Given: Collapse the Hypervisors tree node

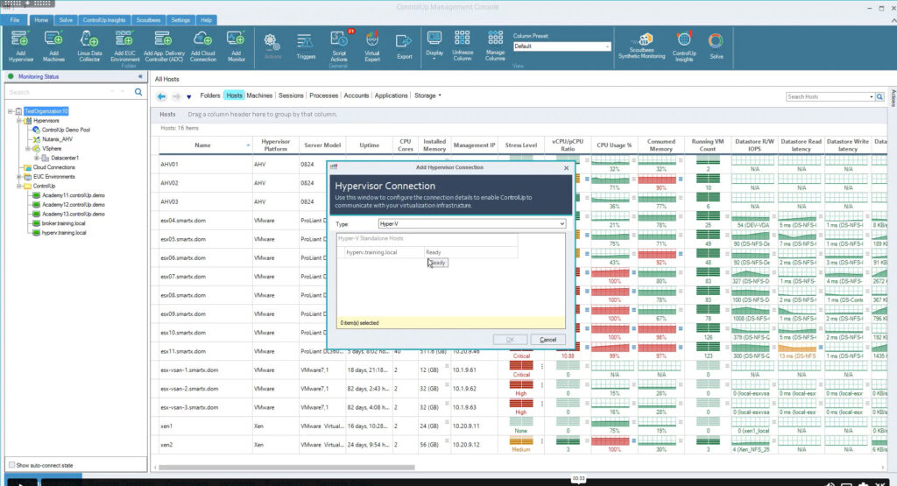Looking at the screenshot, I should click(18, 120).
